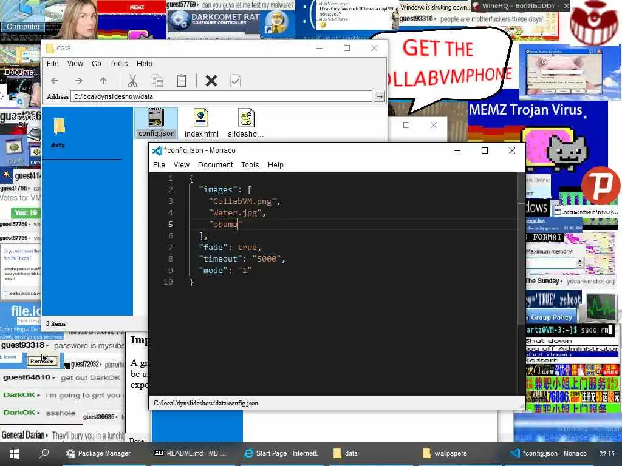
Task: Go back in the data file manager
Action: (55, 81)
